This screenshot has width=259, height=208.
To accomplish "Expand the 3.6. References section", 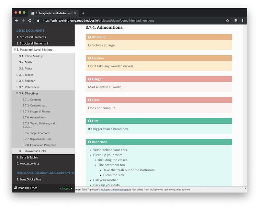I will (17, 87).
